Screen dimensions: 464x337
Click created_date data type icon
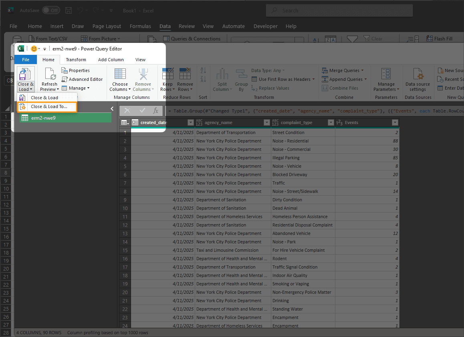coord(135,123)
